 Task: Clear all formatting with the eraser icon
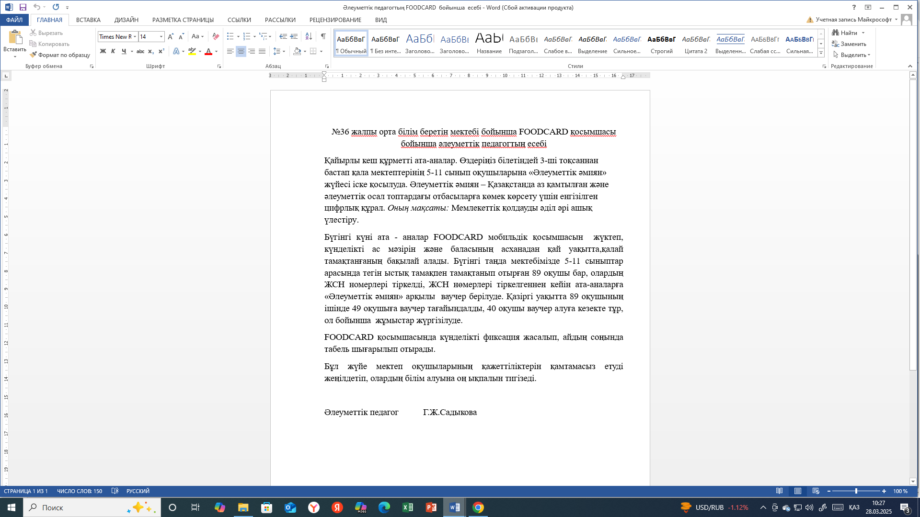tap(216, 36)
